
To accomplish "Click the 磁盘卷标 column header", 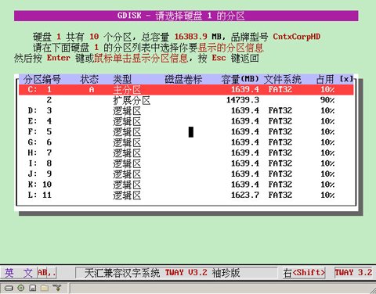I will 183,79.
